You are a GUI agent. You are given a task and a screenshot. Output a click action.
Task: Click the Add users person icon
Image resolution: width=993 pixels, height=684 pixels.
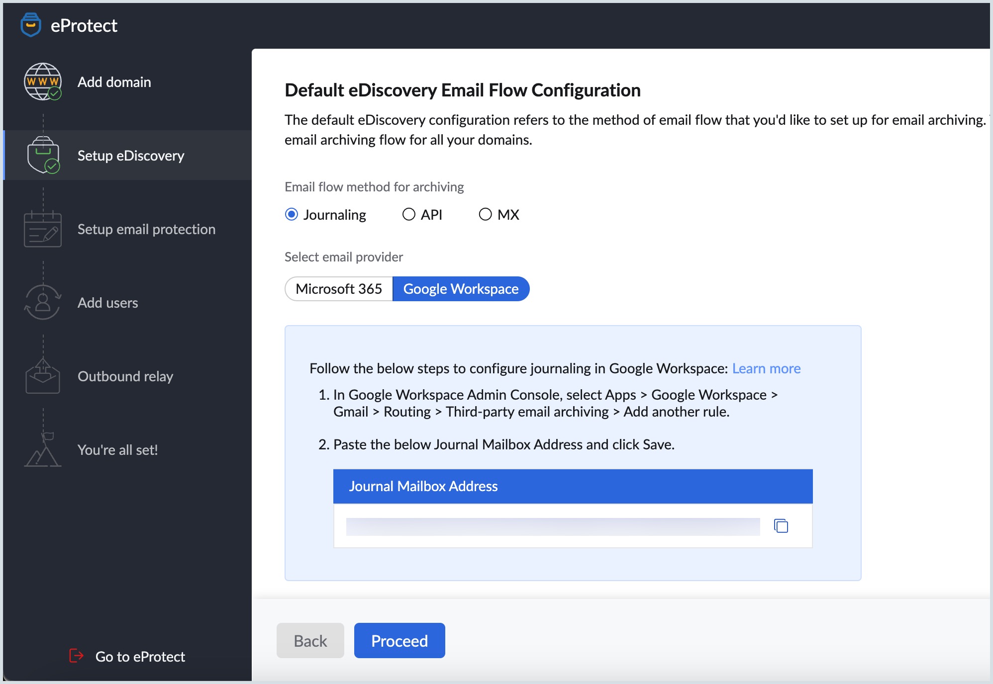point(43,302)
